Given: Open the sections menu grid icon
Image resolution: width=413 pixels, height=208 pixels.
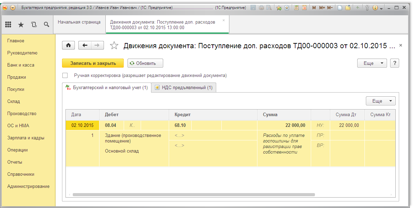Looking at the screenshot, I should point(8,25).
